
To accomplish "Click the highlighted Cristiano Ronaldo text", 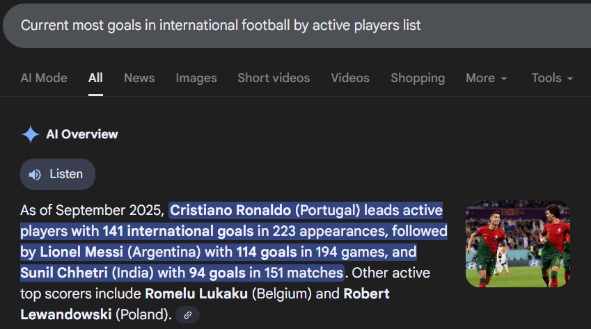I will pos(230,210).
